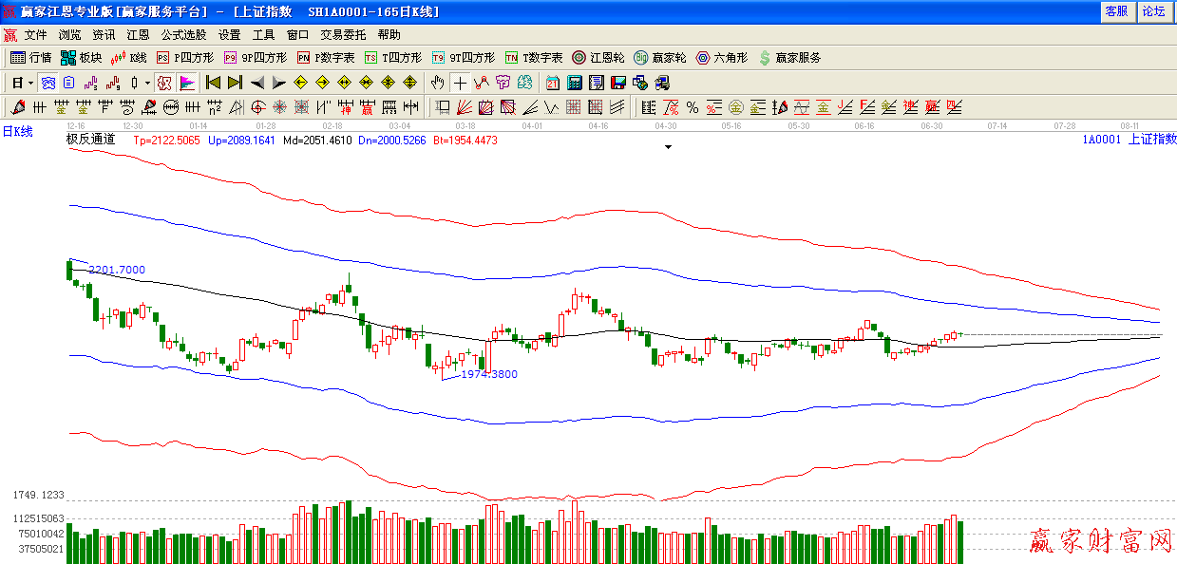Click the 极反通道 indicator label
This screenshot has width=1177, height=564.
90,140
